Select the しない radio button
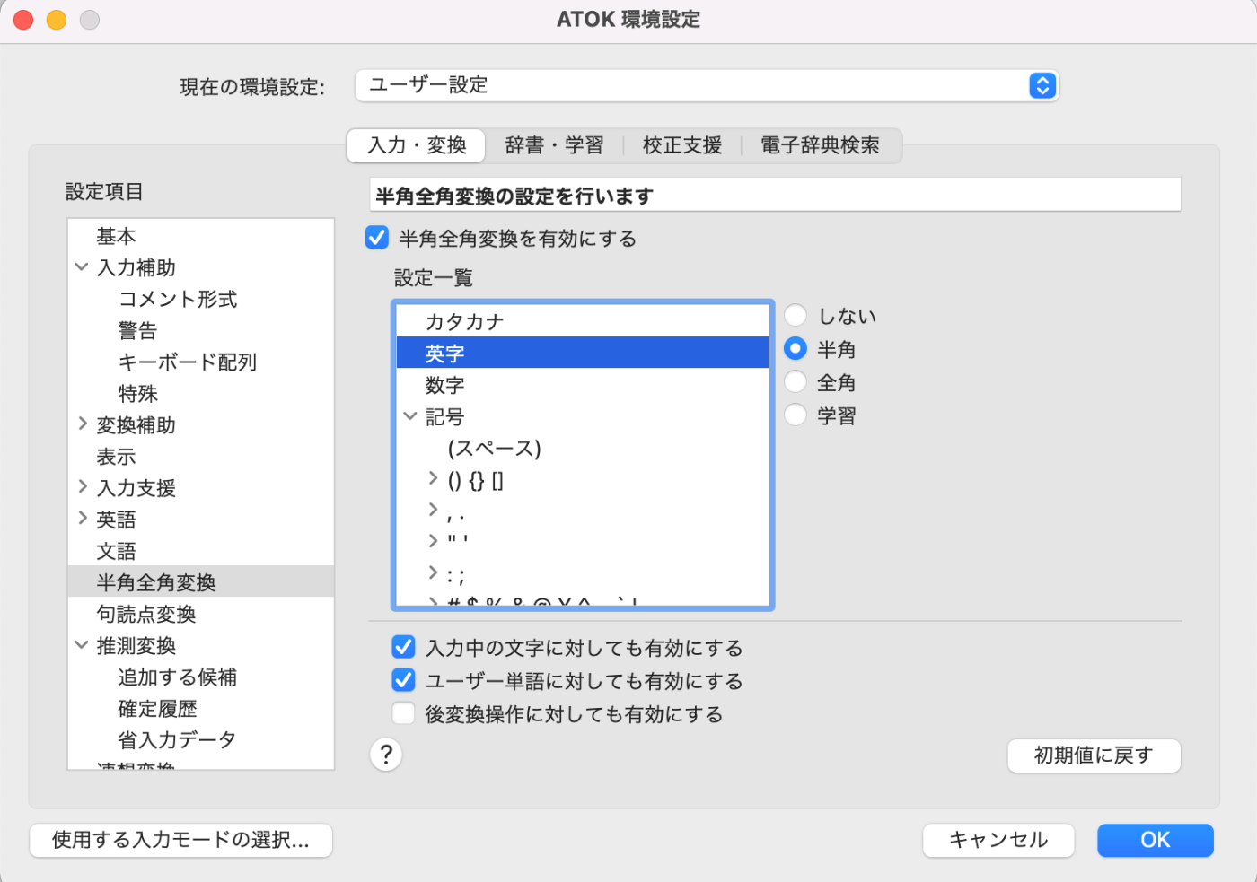This screenshot has height=882, width=1257. pos(796,315)
